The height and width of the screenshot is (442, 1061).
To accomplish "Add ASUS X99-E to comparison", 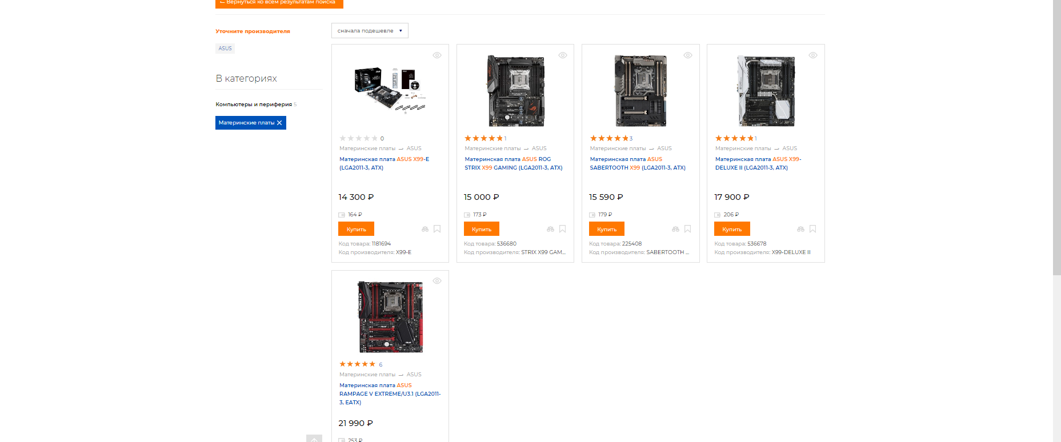I will pos(425,229).
